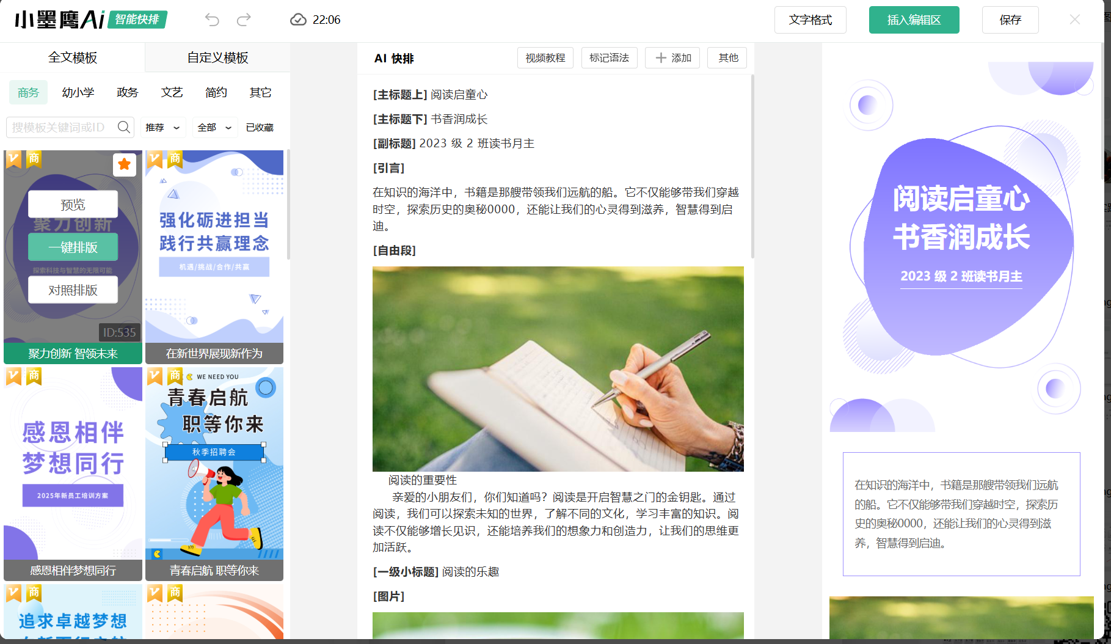
Task: Select the 幼小学 category filter
Action: pyautogui.click(x=78, y=92)
